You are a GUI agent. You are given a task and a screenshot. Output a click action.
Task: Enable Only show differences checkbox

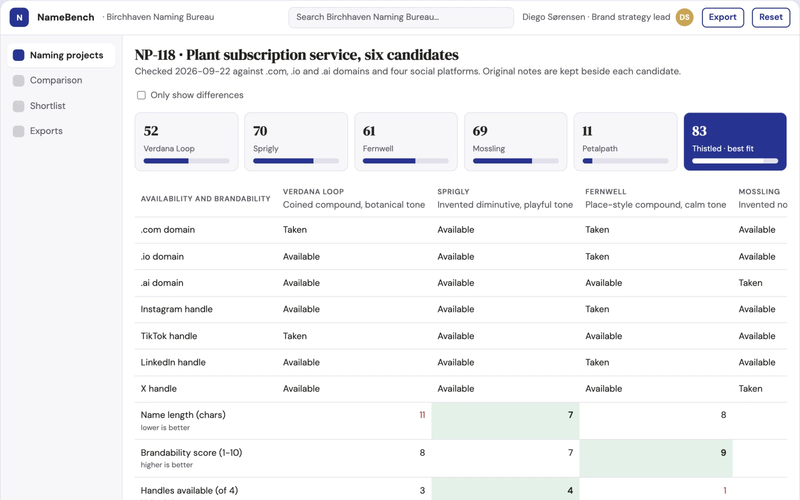141,95
